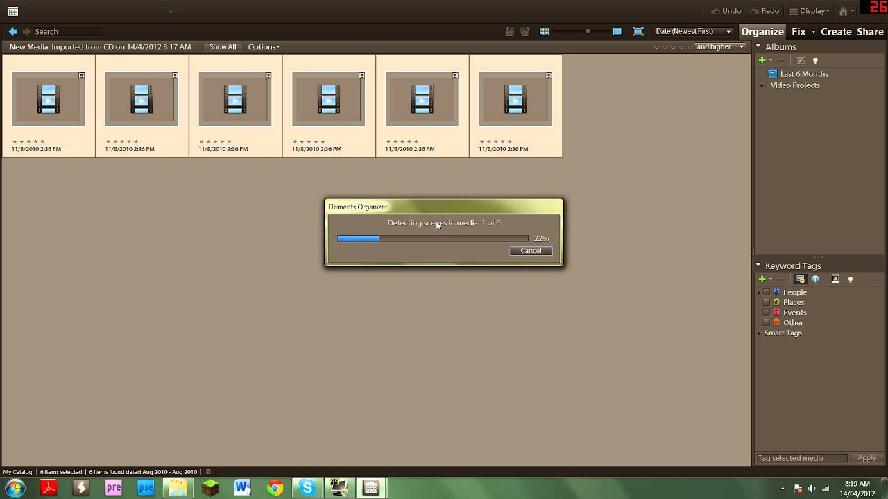Switch to small thumbnail grid view
Viewport: 888px width, 499px height.
(544, 31)
